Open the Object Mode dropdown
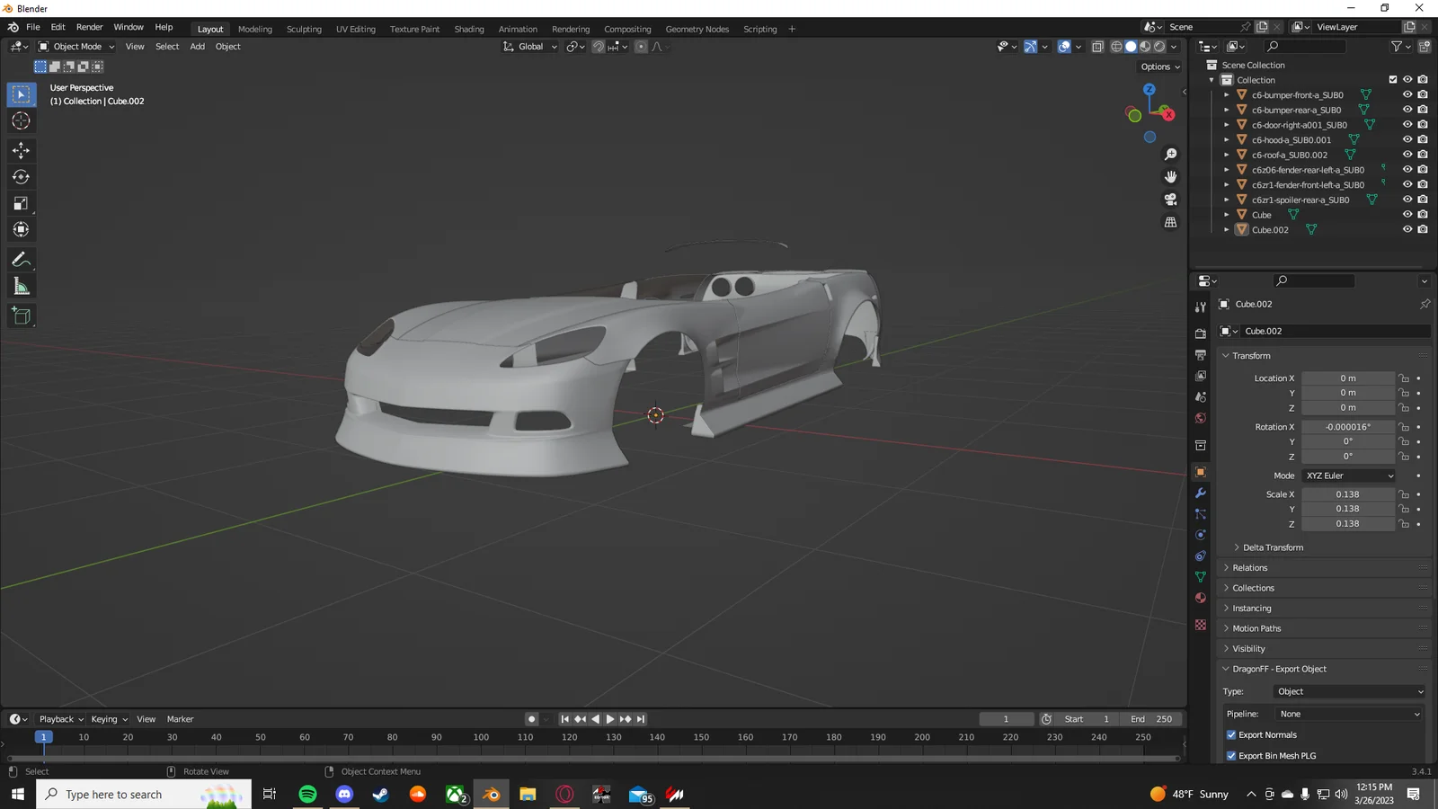 (x=79, y=46)
